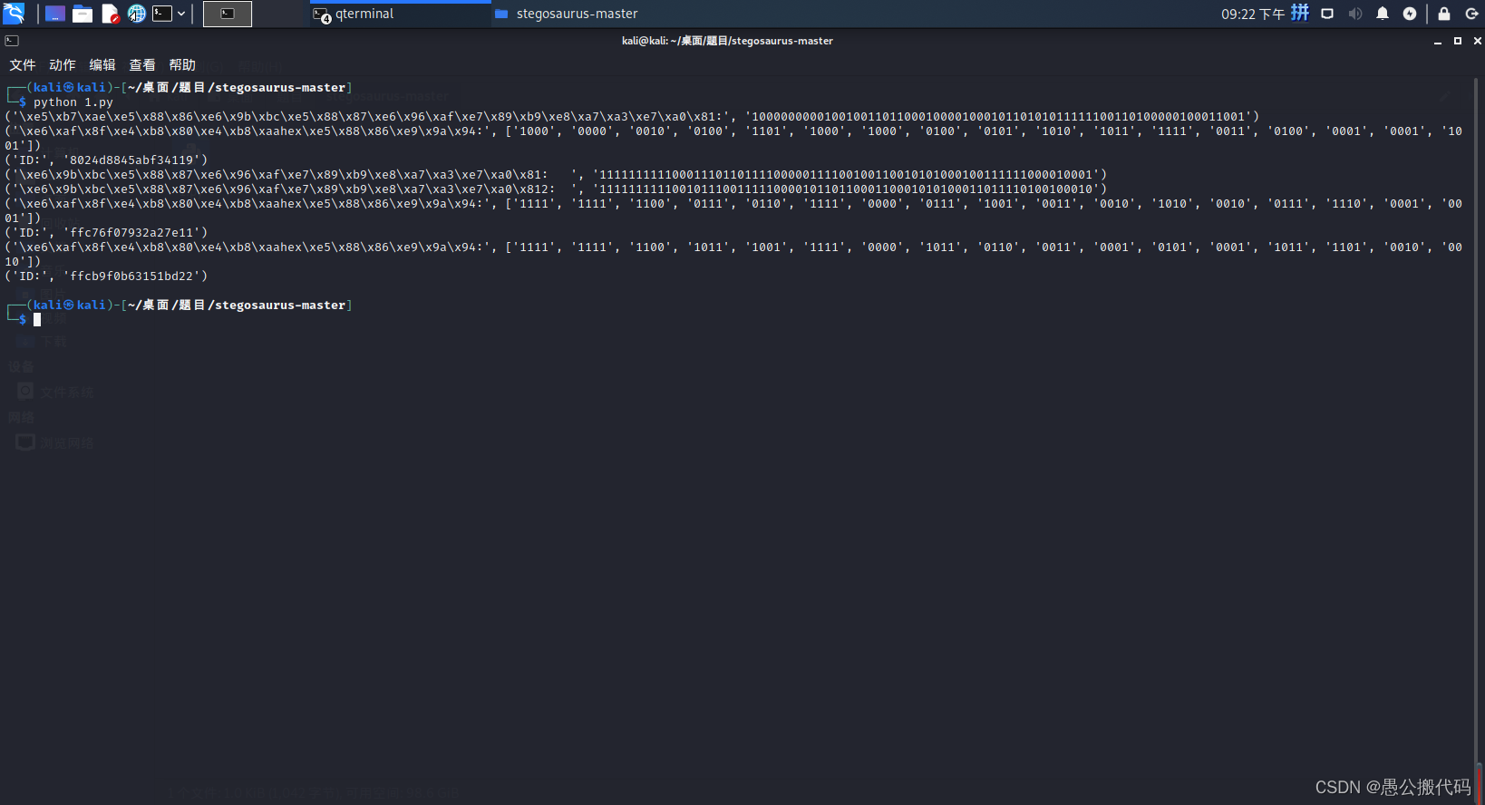
Task: Click terminal window title bar icon
Action: point(12,41)
